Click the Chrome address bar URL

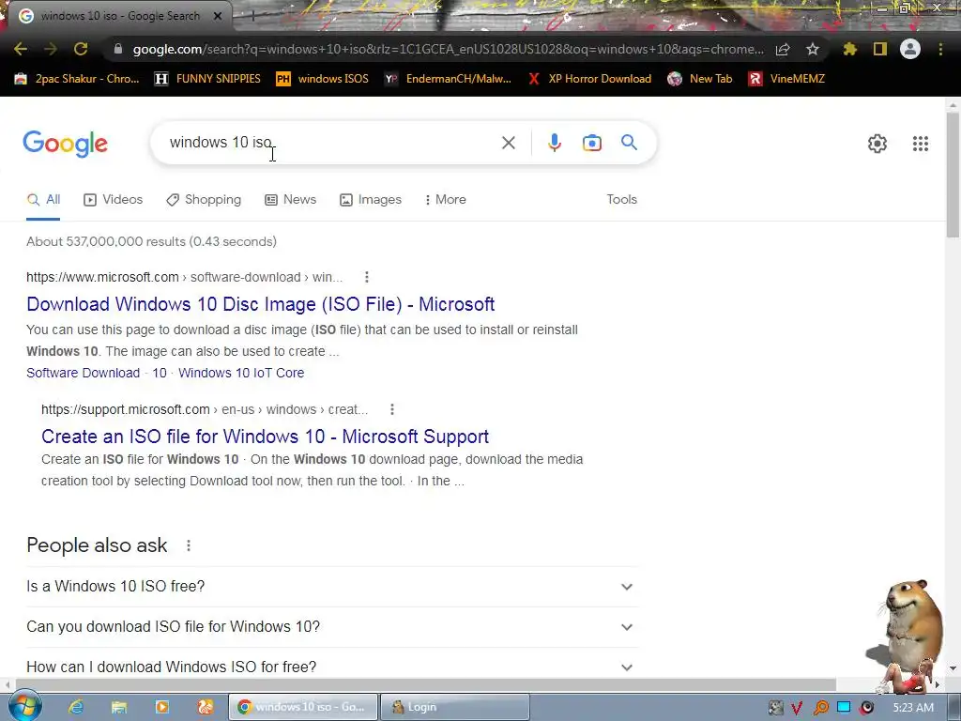448,49
